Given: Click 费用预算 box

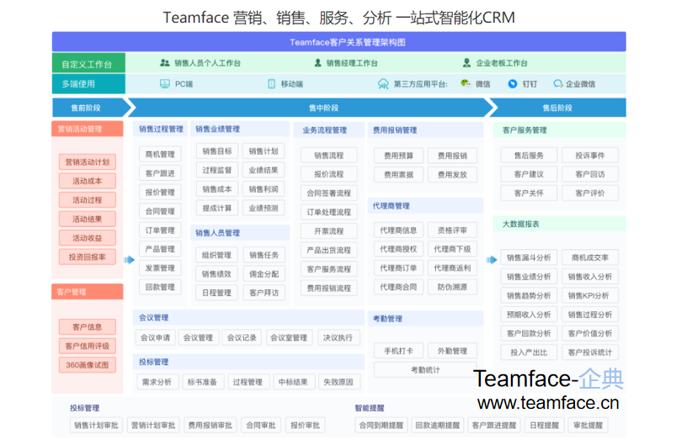Looking at the screenshot, I should coord(399,156).
